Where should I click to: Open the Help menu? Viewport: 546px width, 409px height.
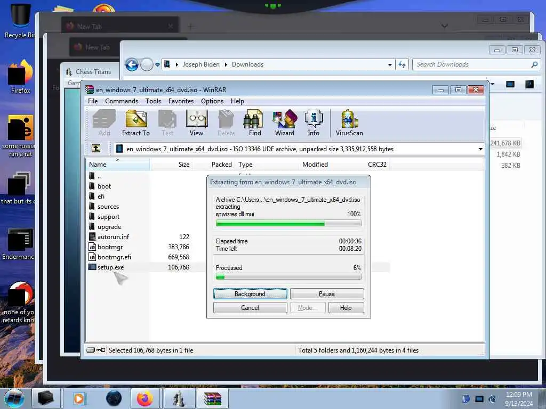(x=237, y=101)
